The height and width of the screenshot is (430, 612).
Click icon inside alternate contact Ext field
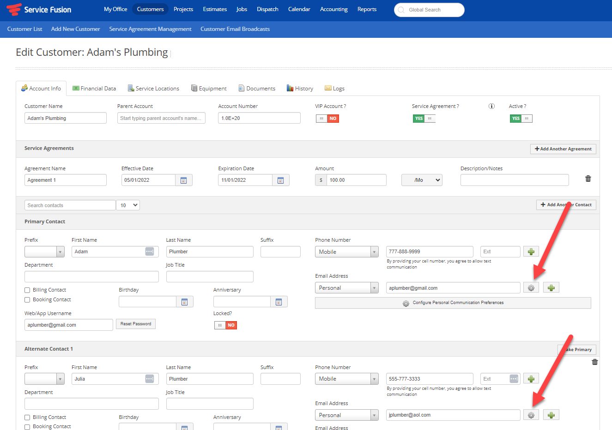pos(514,379)
